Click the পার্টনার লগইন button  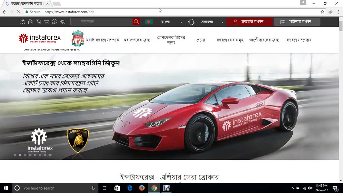pyautogui.click(x=297, y=22)
